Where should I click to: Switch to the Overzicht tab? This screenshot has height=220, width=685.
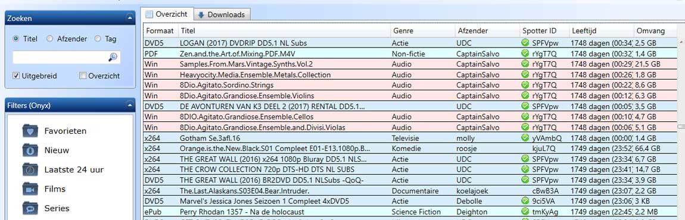tap(167, 14)
